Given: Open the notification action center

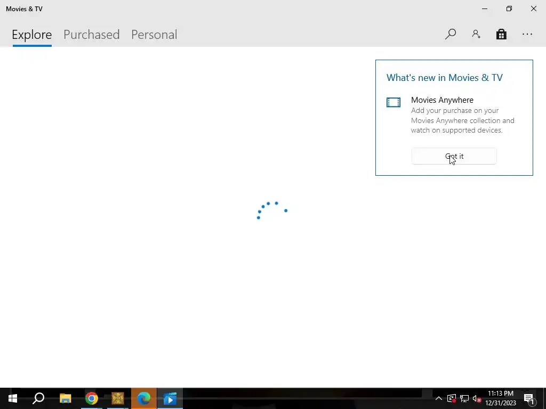Looking at the screenshot, I should tap(529, 398).
